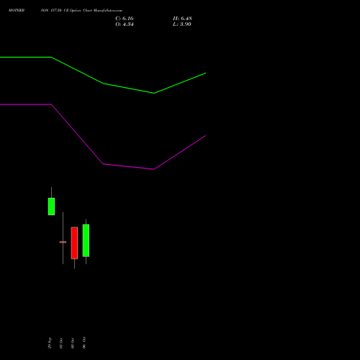Click the 03 Oct date axis label

coord(73,343)
